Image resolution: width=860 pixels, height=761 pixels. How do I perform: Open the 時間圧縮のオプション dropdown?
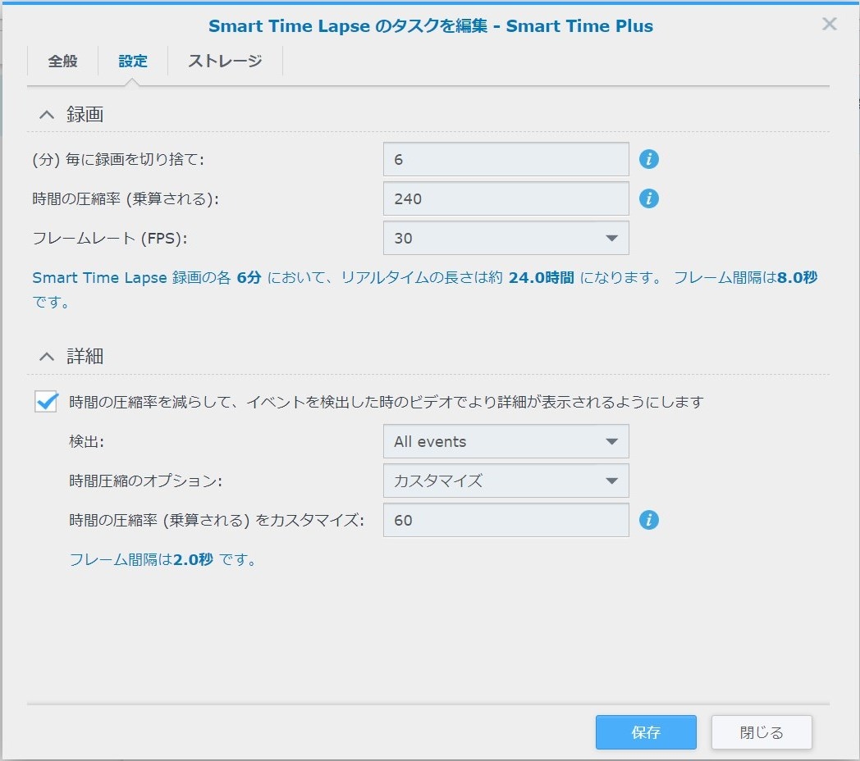pos(505,481)
